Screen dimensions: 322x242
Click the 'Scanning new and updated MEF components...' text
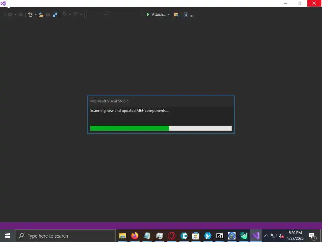[x=129, y=111]
